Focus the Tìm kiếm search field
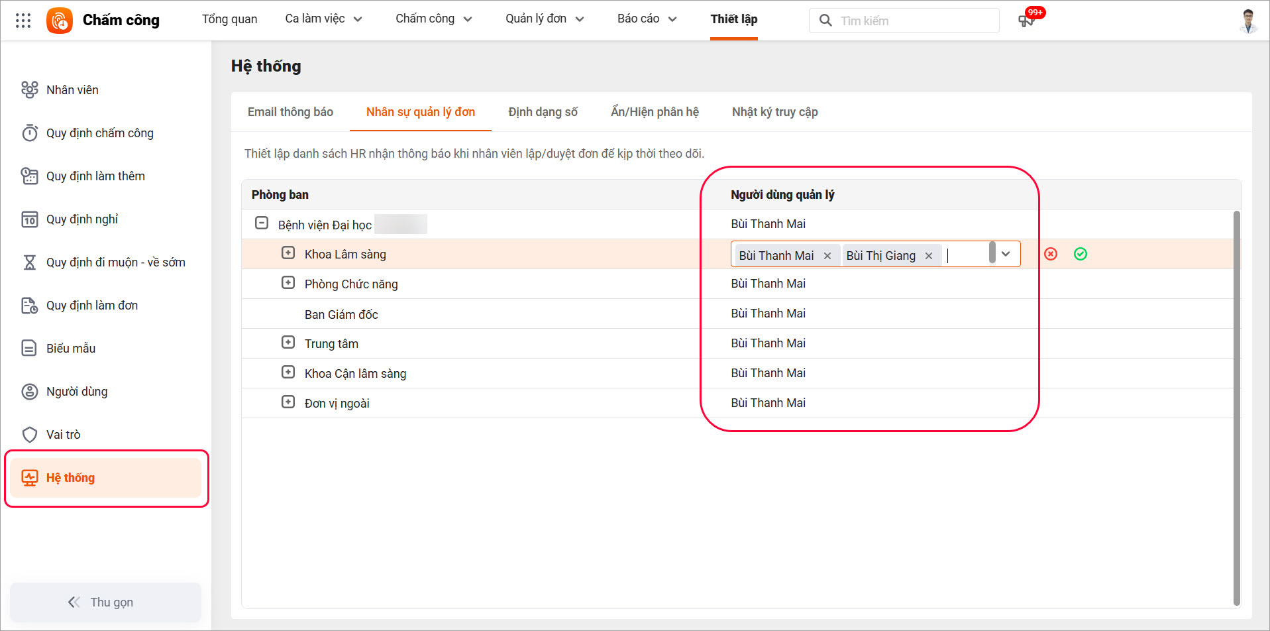Viewport: 1270px width, 631px height. click(914, 21)
